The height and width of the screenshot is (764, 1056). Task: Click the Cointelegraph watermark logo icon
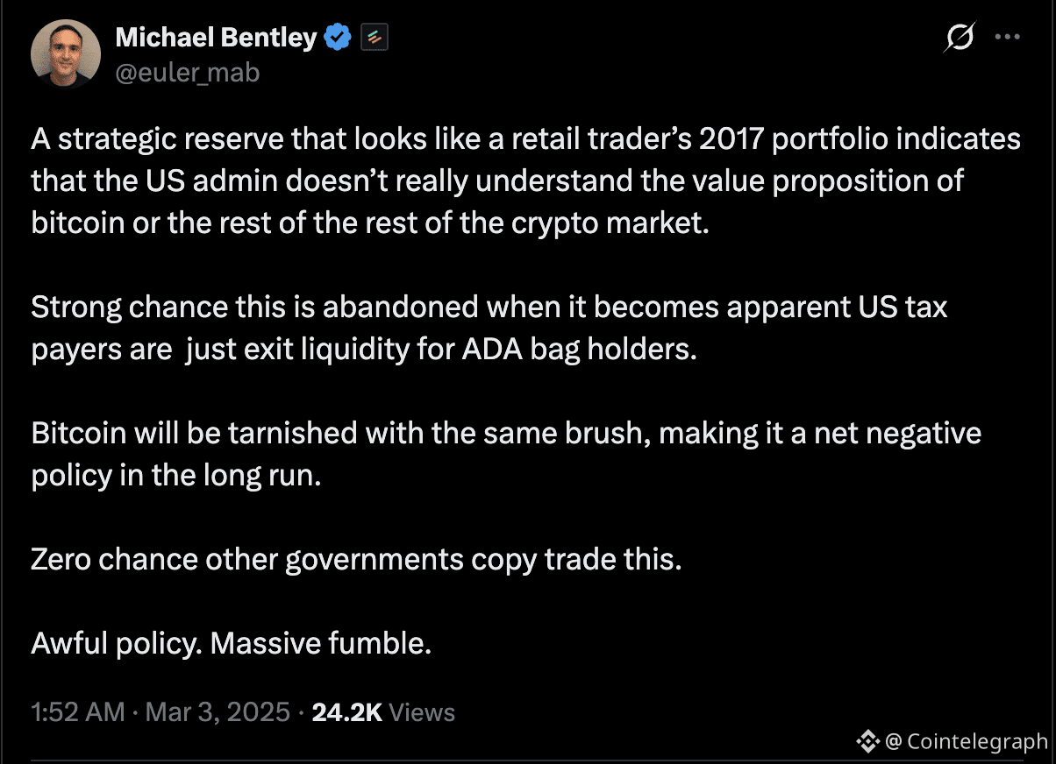[869, 742]
